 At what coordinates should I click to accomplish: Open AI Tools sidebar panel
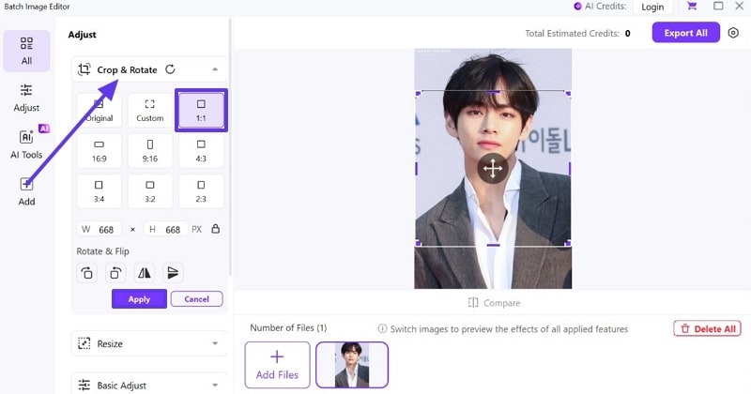[26, 144]
